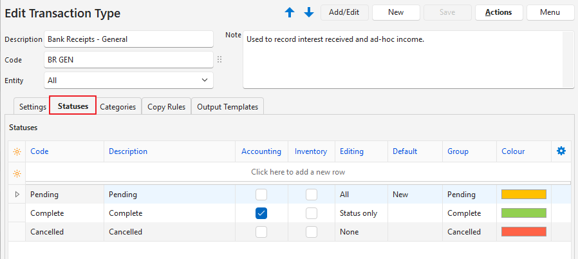Tick Inventory checkbox for Cancelled status
578x259 pixels.
[312, 232]
